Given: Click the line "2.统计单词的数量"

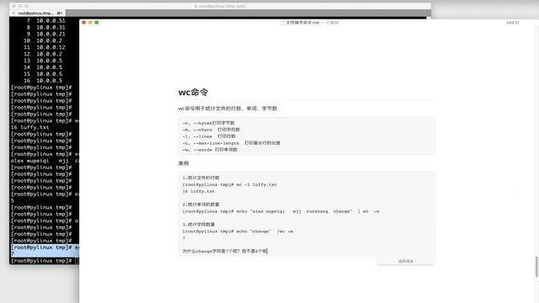Looking at the screenshot, I should pyautogui.click(x=200, y=205).
